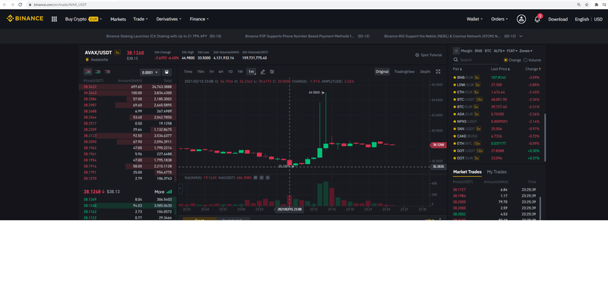Show sell-orders-only order book view

pyautogui.click(x=107, y=71)
